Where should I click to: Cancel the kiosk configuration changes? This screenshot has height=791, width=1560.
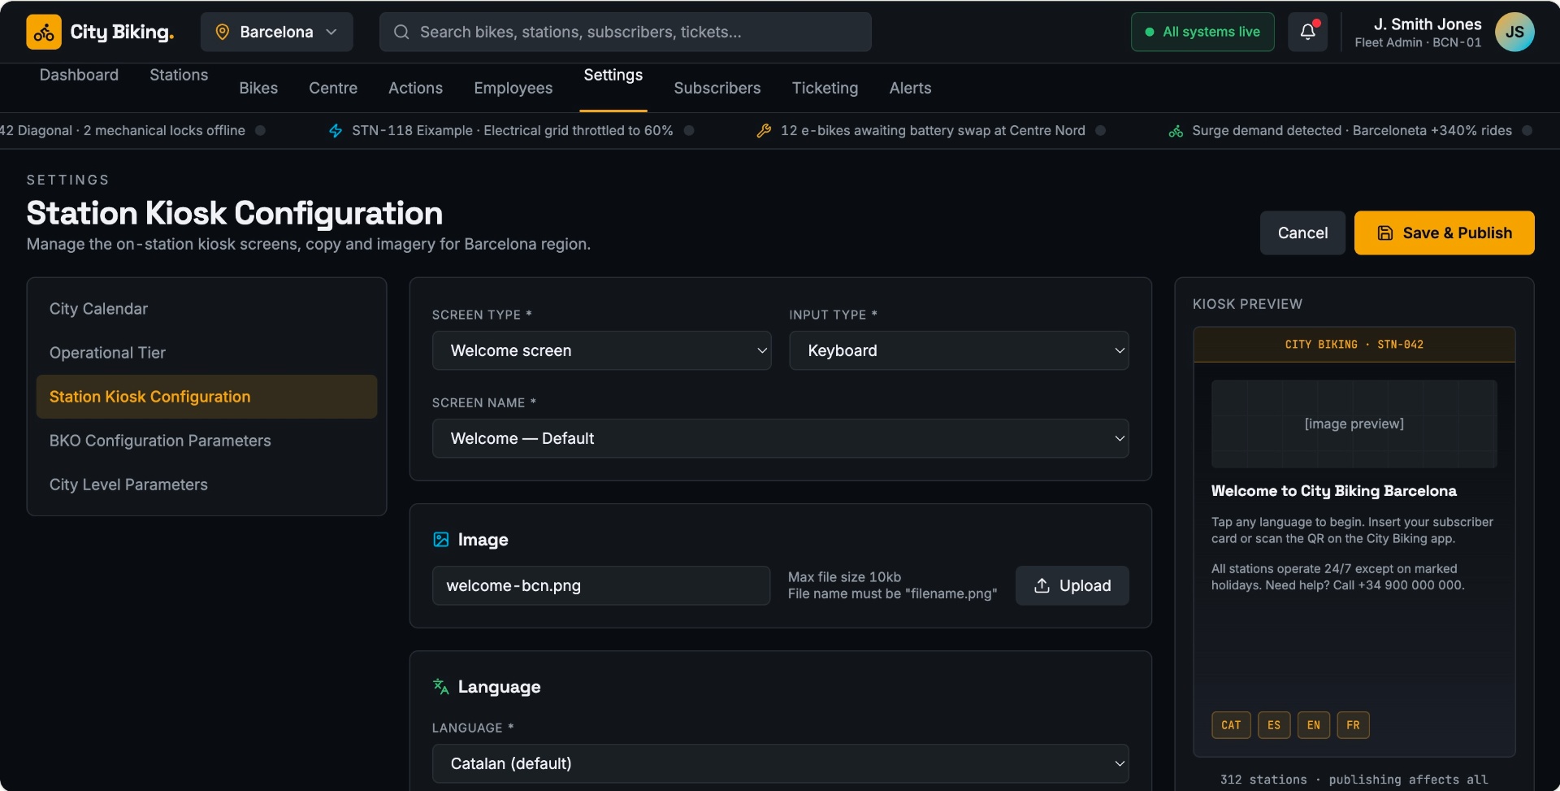1302,233
